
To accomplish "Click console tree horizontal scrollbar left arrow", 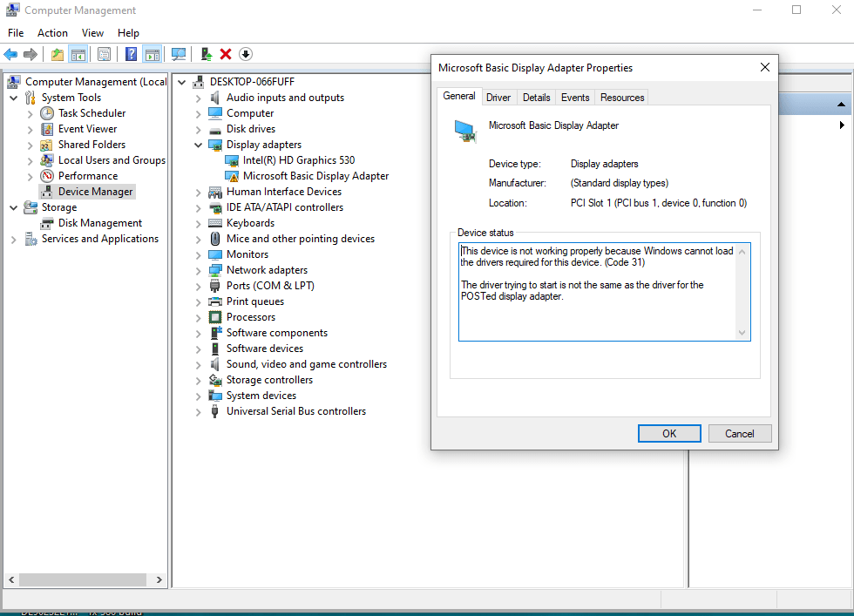I will 11,580.
